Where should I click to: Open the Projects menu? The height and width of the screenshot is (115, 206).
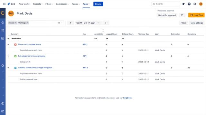click(38, 4)
